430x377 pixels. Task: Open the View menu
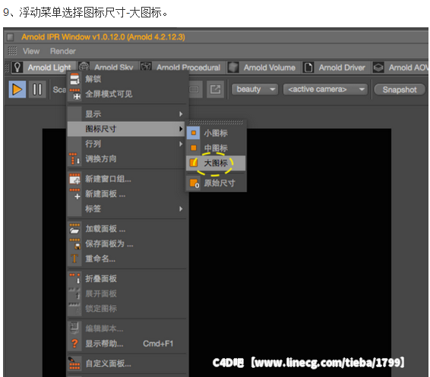(x=31, y=51)
